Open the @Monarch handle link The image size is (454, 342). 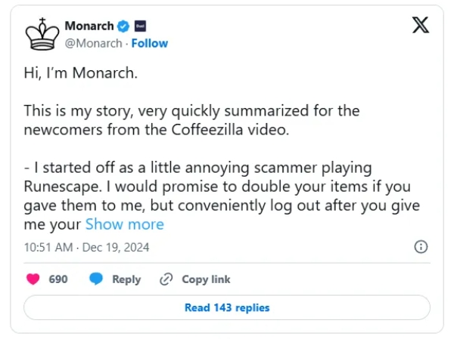(93, 43)
